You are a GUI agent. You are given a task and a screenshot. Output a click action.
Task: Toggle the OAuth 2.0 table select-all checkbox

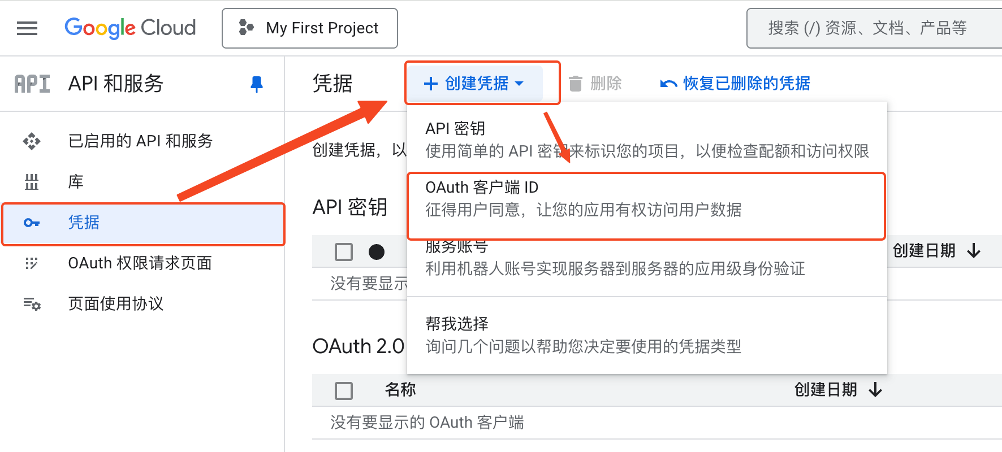point(344,390)
